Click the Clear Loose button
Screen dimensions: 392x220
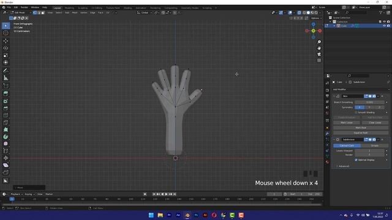tap(375, 123)
